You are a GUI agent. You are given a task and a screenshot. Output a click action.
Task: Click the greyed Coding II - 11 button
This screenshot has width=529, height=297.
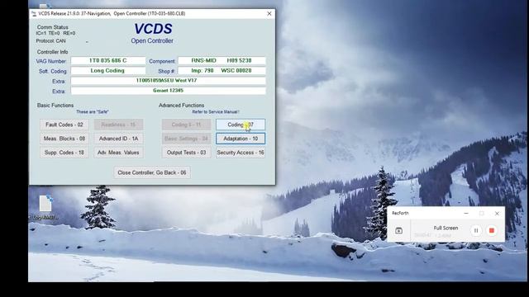[x=186, y=125]
